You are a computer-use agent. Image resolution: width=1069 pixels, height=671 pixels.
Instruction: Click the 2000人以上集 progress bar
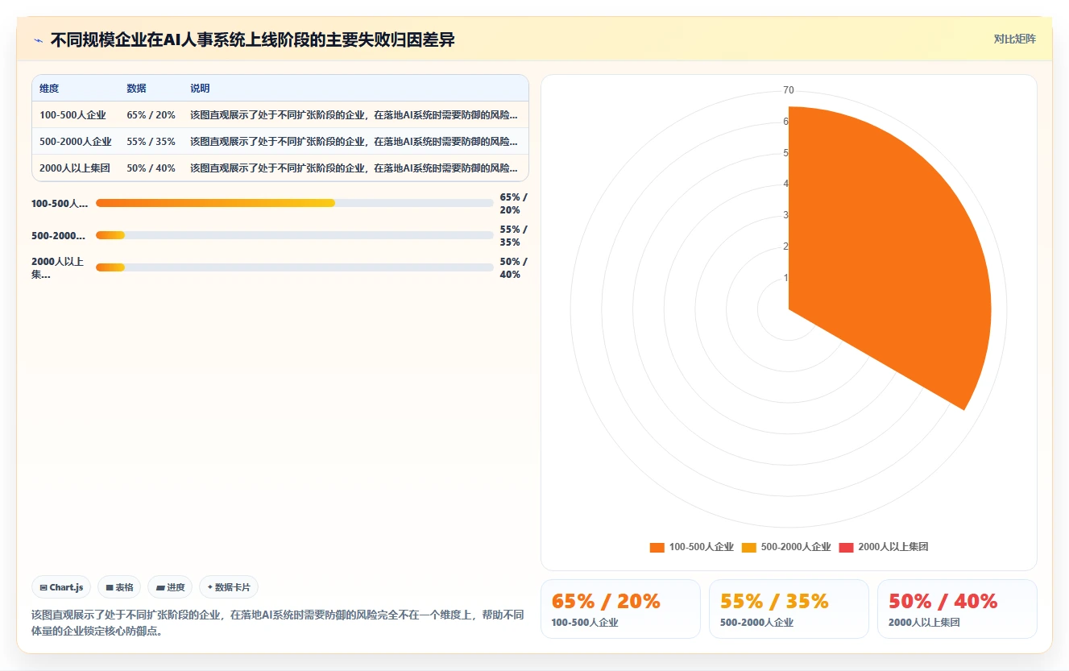pyautogui.click(x=294, y=267)
